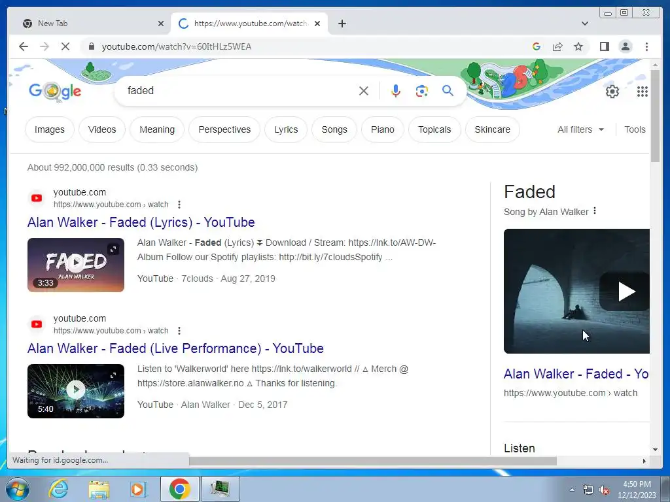Open Chrome three-dot menu
This screenshot has height=502, width=670.
[646, 46]
